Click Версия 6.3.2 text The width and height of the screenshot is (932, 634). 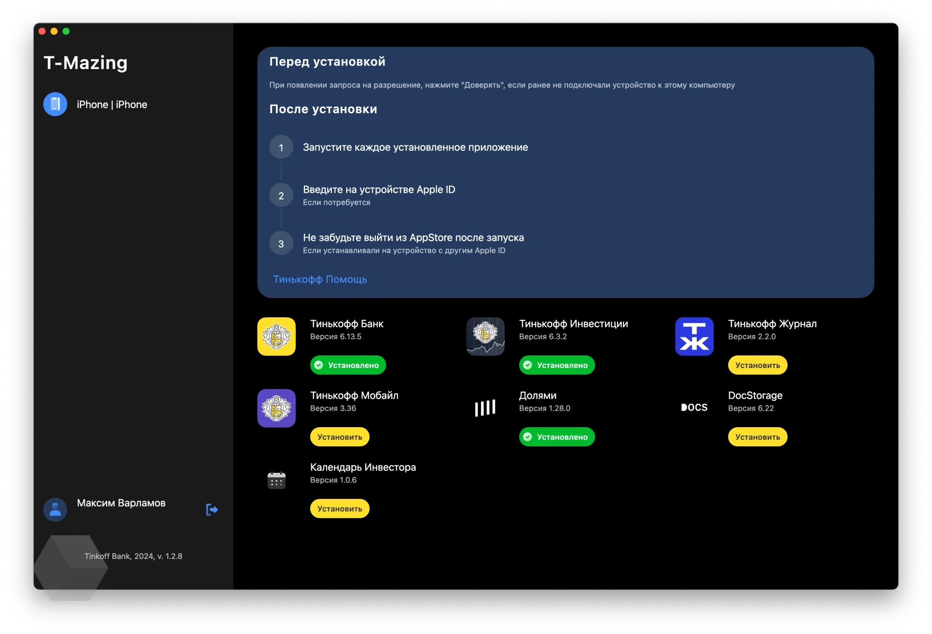click(543, 336)
